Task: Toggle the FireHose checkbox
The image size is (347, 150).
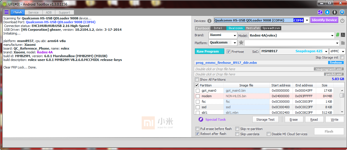Action: coord(229,51)
